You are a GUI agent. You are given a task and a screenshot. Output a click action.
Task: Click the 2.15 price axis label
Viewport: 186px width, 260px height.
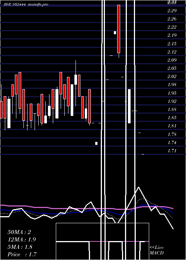(x=172, y=43)
